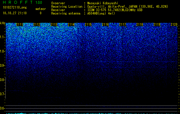
Task: Click the 2112 time marker
Action: [x=37, y=25]
